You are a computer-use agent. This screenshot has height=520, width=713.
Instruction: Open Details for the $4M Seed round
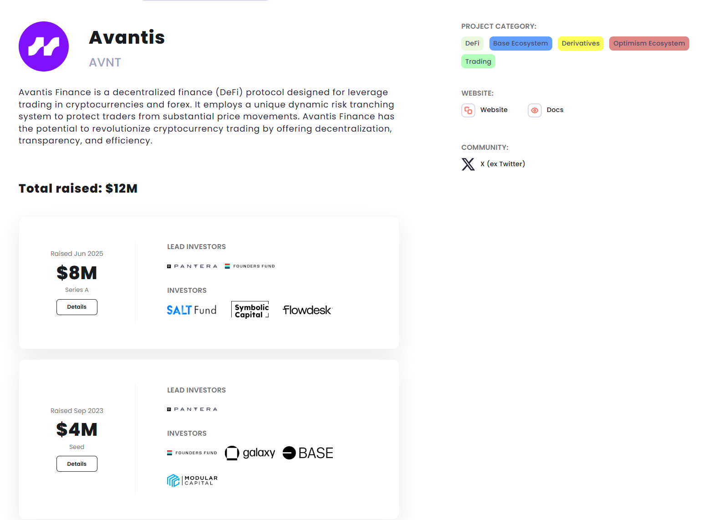click(x=77, y=464)
